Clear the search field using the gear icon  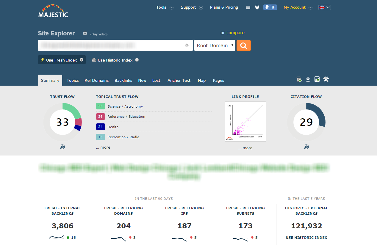[187, 45]
